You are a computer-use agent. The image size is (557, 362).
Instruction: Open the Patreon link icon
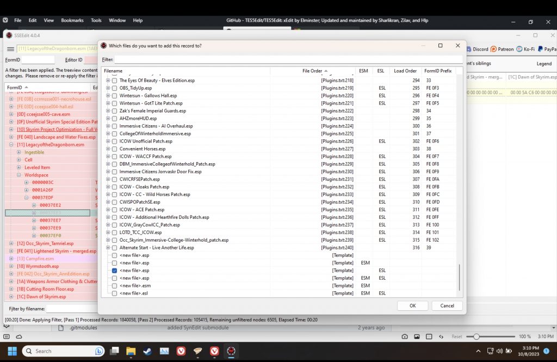point(494,49)
